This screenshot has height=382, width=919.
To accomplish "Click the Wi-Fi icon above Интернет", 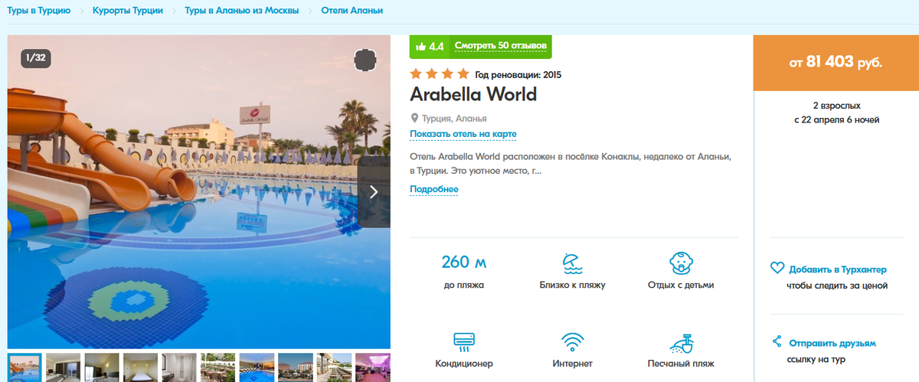I will click(572, 341).
